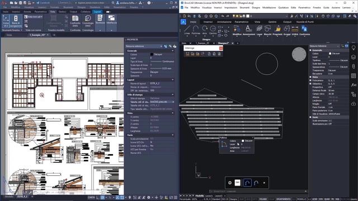Open the Utilità ribbon group

295,30
